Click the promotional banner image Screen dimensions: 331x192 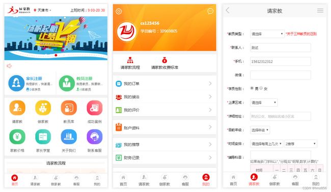[56, 38]
